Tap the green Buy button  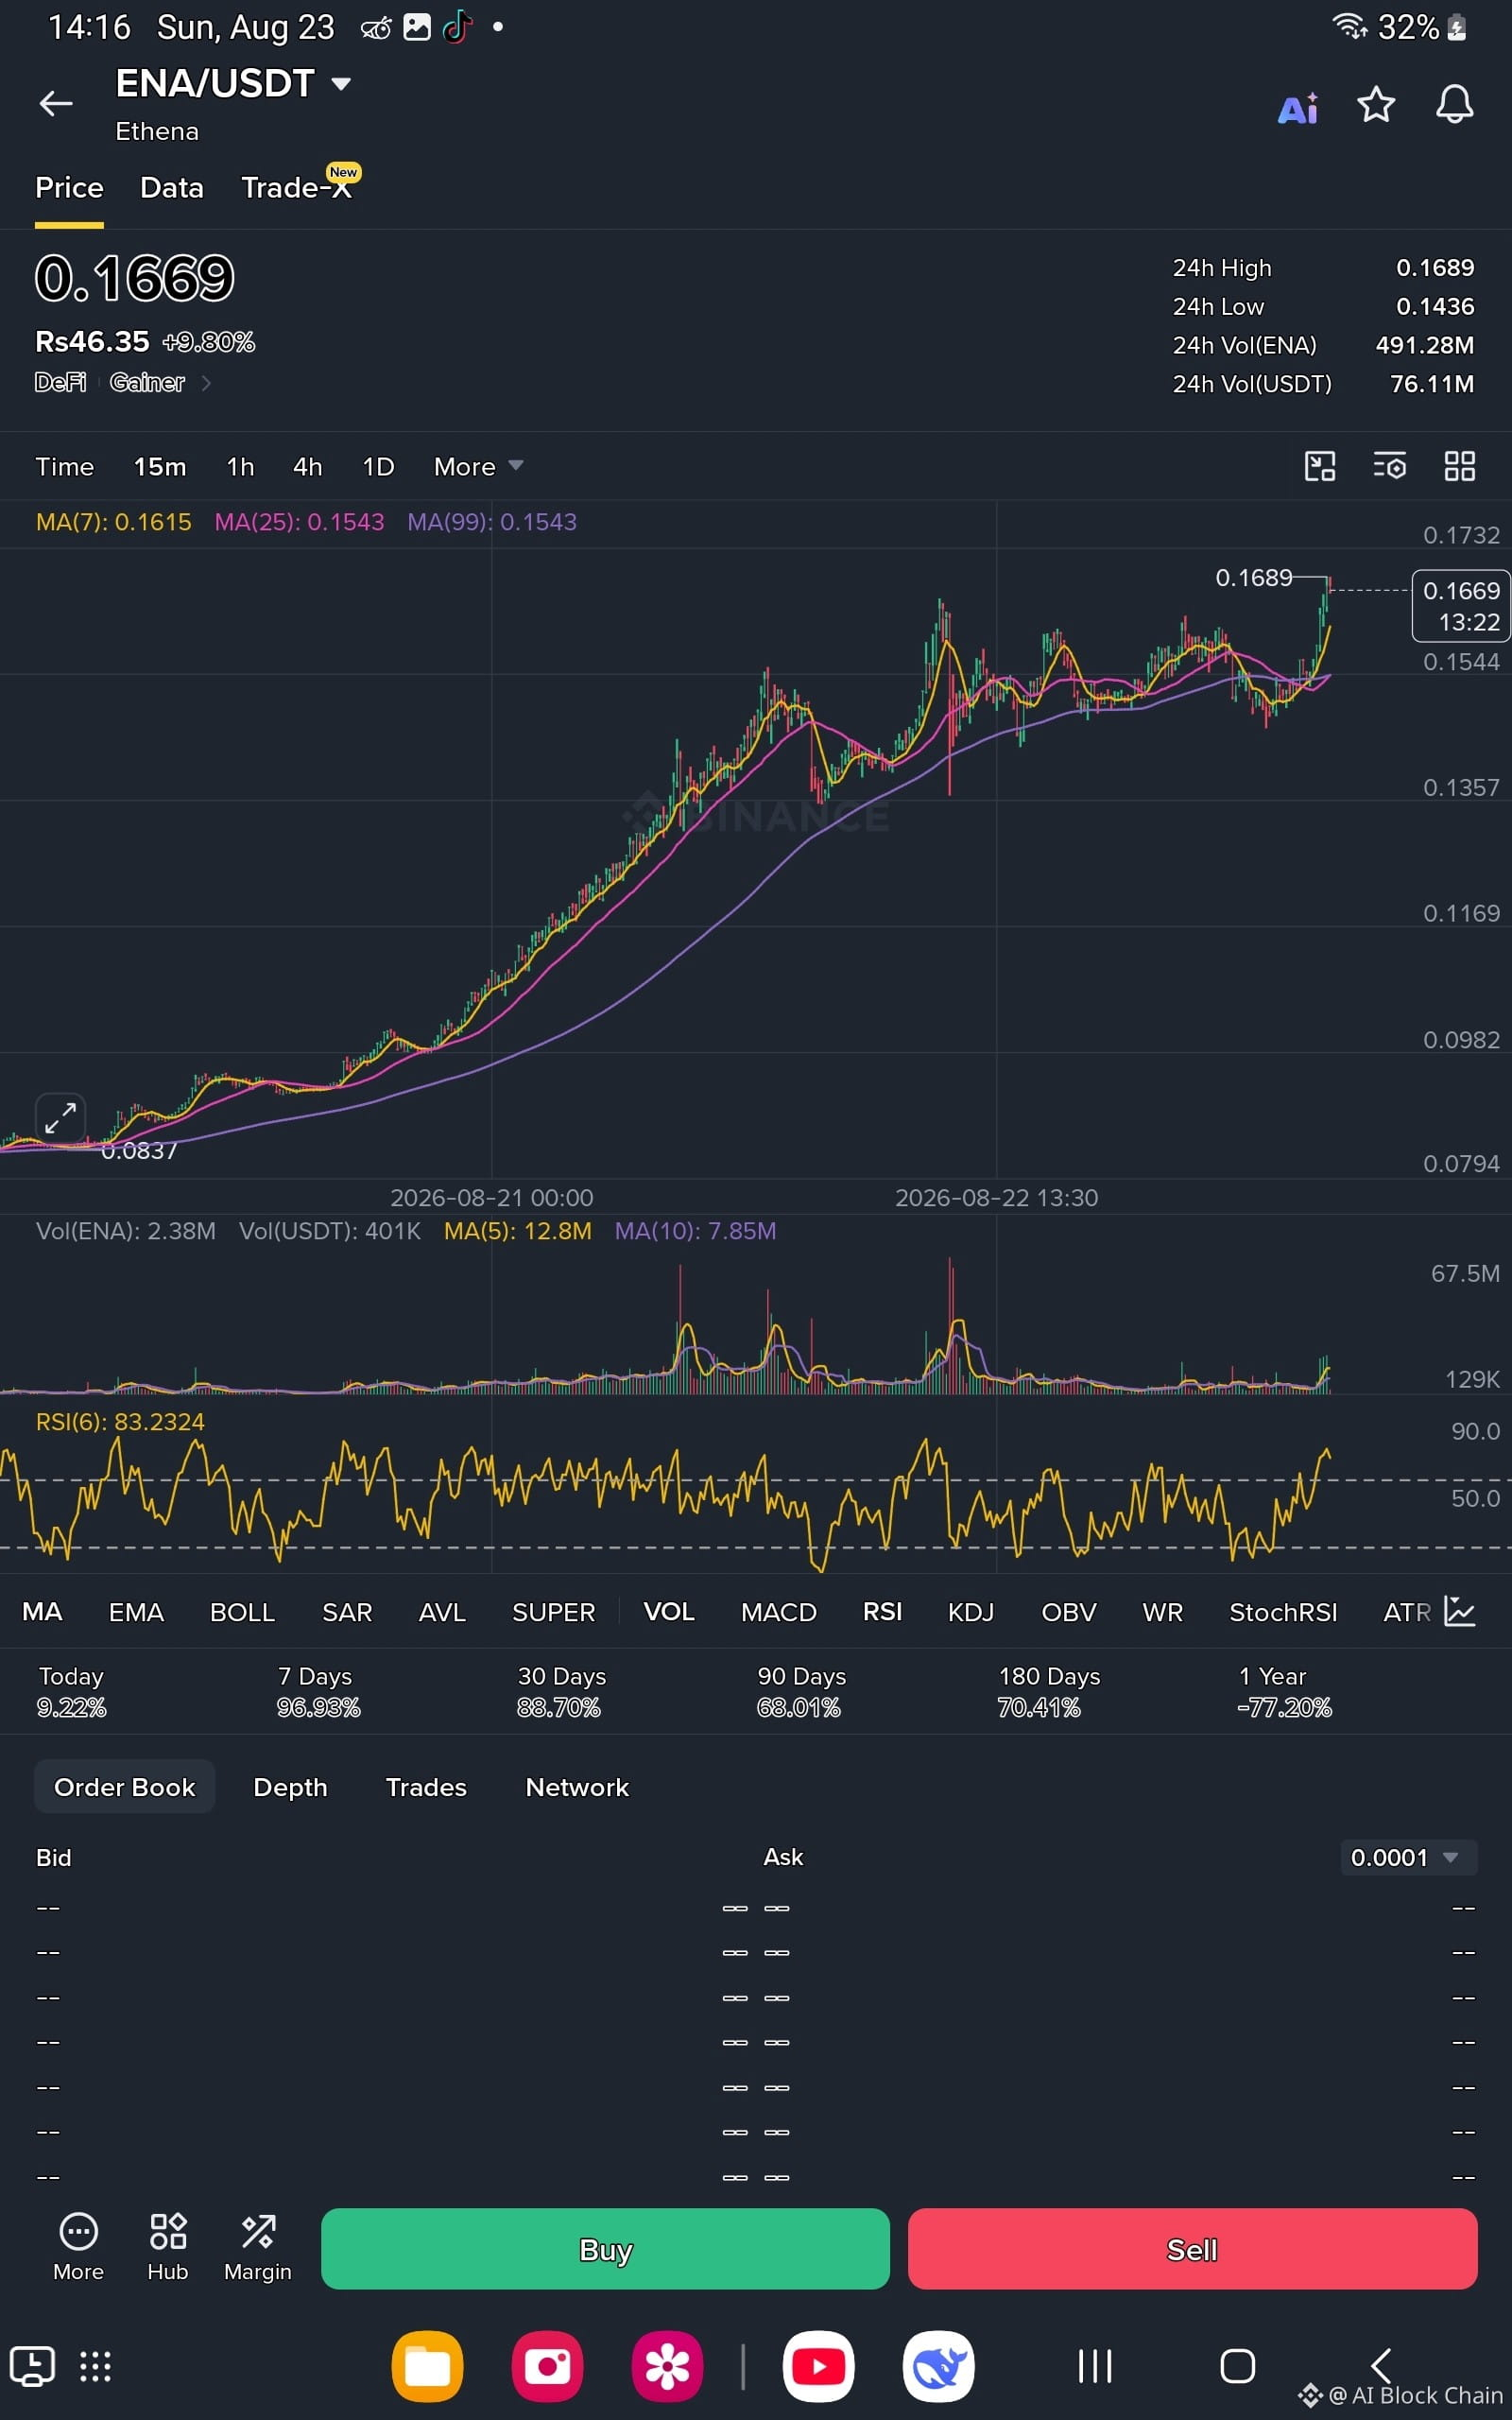pos(605,2249)
